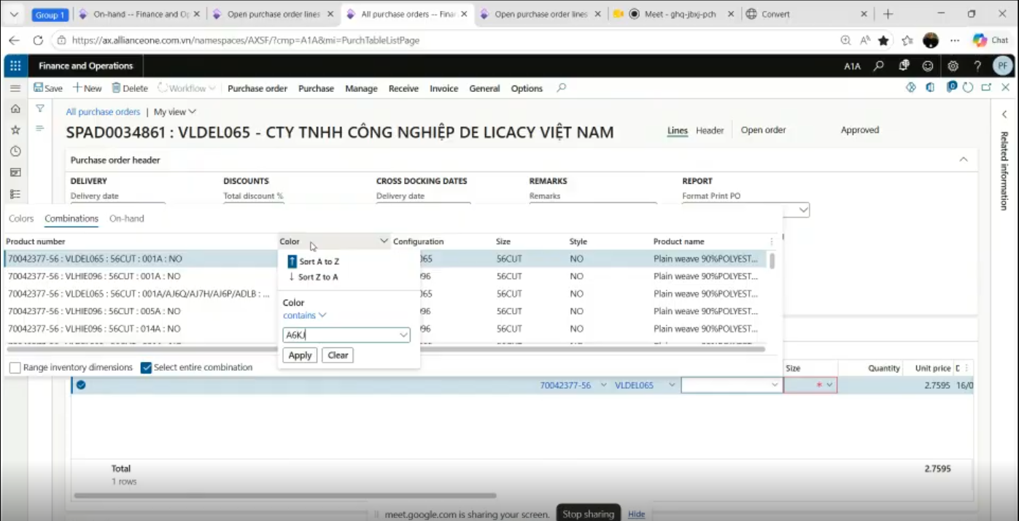This screenshot has width=1019, height=521.
Task: Show the filter pane funnel icon
Action: pyautogui.click(x=40, y=109)
